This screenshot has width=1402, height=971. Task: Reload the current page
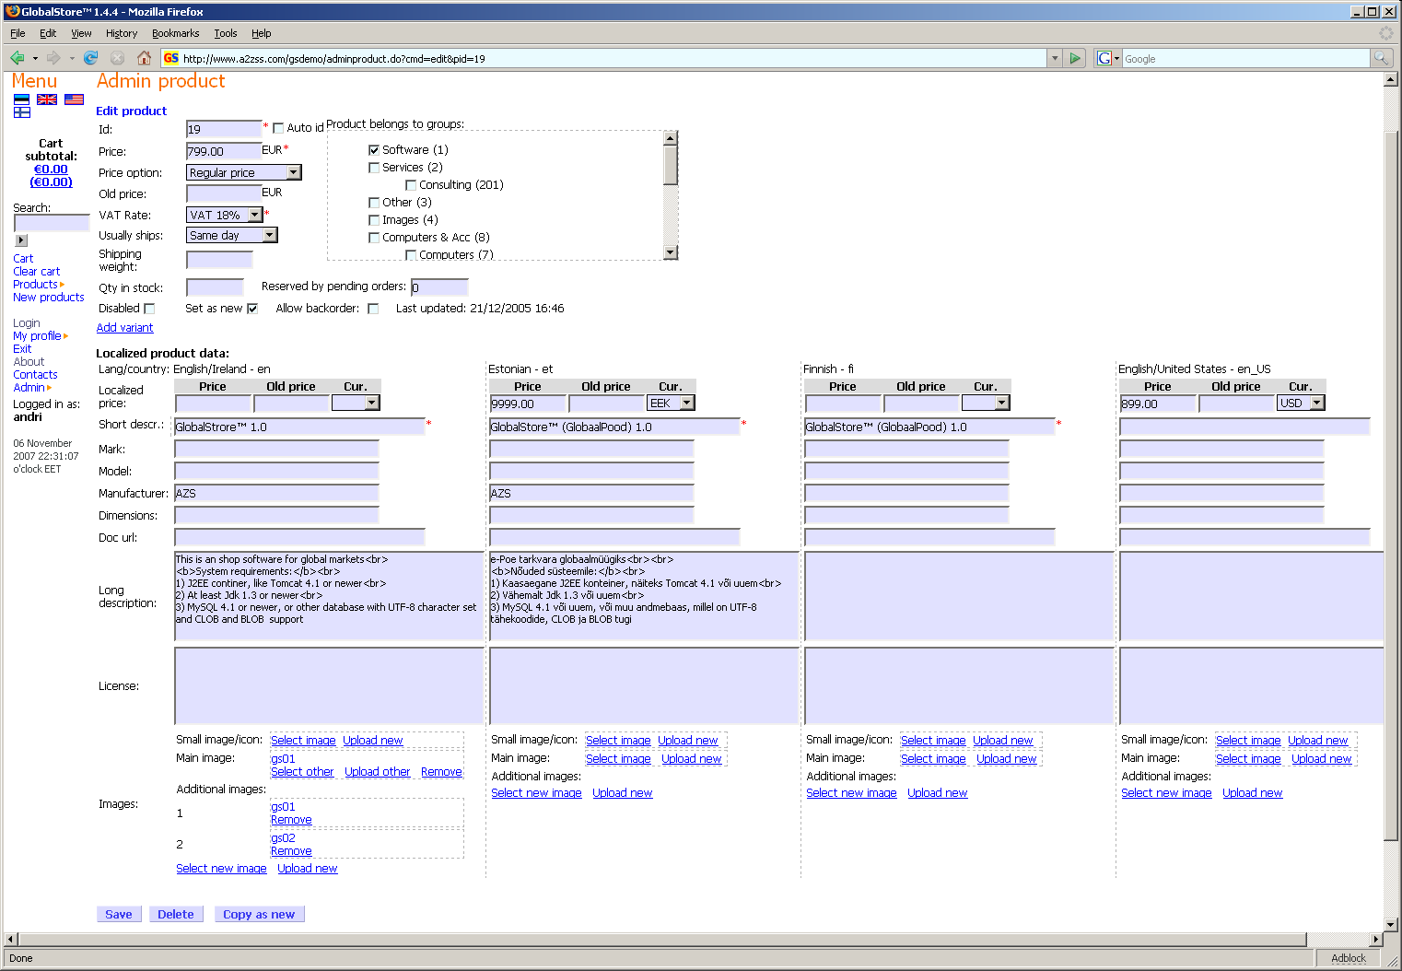[91, 58]
